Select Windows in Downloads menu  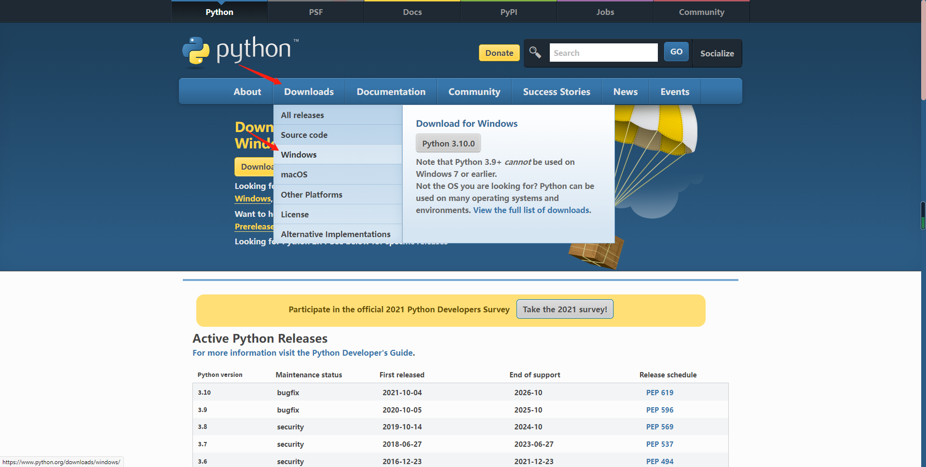(338, 155)
